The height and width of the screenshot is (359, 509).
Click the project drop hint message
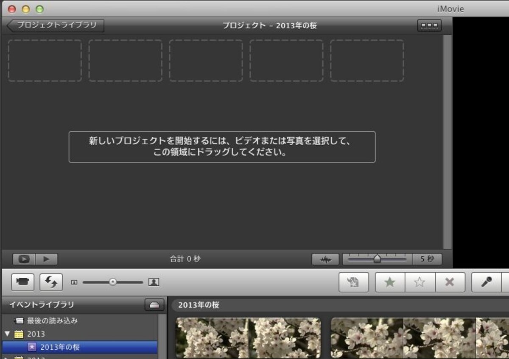tap(222, 147)
